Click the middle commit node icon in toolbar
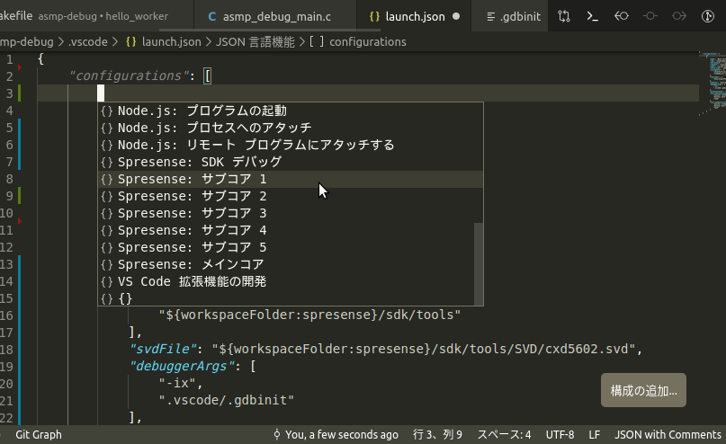Screen dimensions: 726x444 (x=650, y=16)
